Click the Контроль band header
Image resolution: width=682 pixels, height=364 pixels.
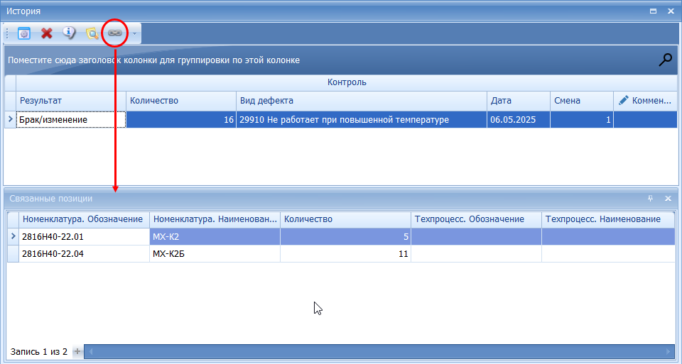347,82
